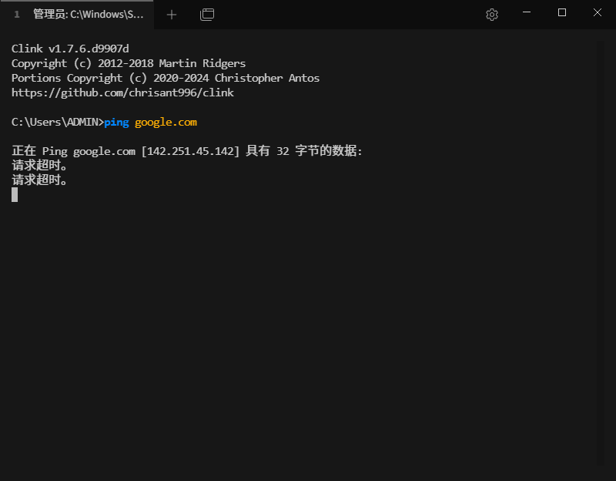
Task: Open terminal settings gear icon
Action: tap(492, 15)
